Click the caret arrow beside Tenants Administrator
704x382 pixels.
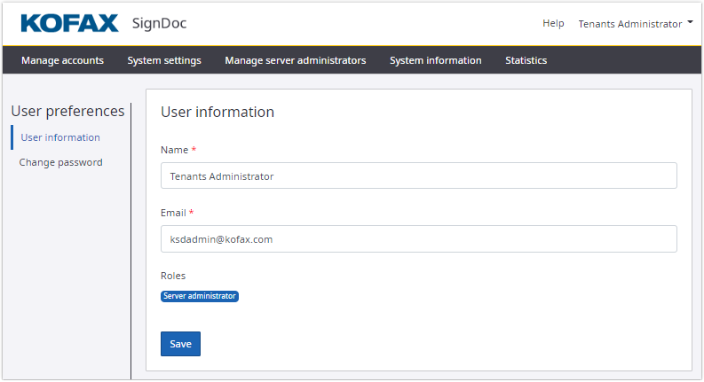(x=690, y=23)
